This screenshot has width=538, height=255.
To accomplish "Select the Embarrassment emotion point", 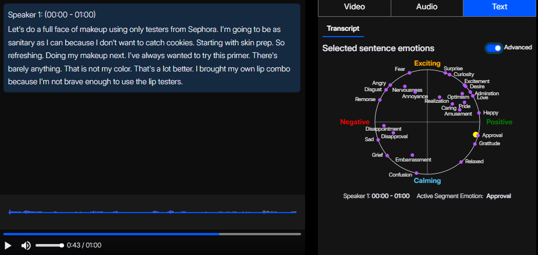I will click(x=412, y=155).
